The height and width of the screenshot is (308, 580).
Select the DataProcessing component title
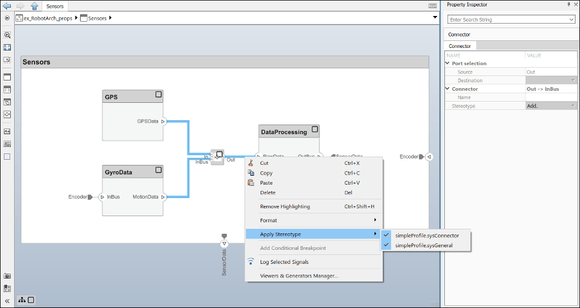tap(284, 132)
